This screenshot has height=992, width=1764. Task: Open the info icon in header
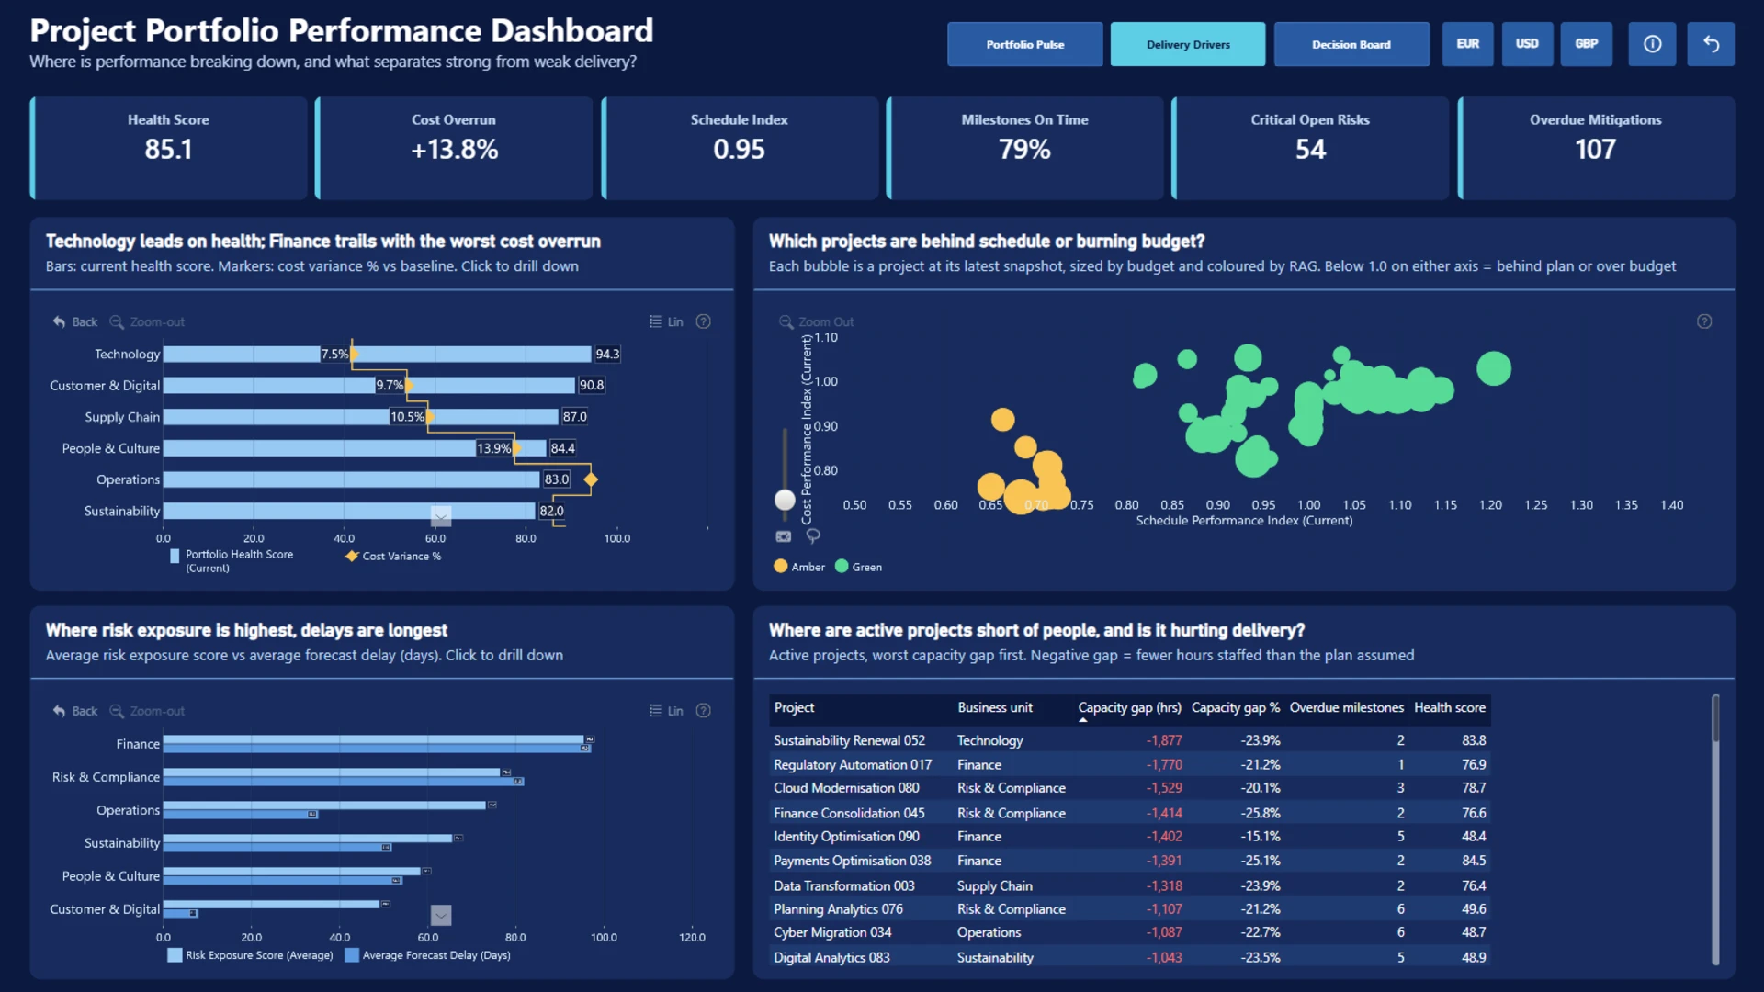pos(1652,44)
